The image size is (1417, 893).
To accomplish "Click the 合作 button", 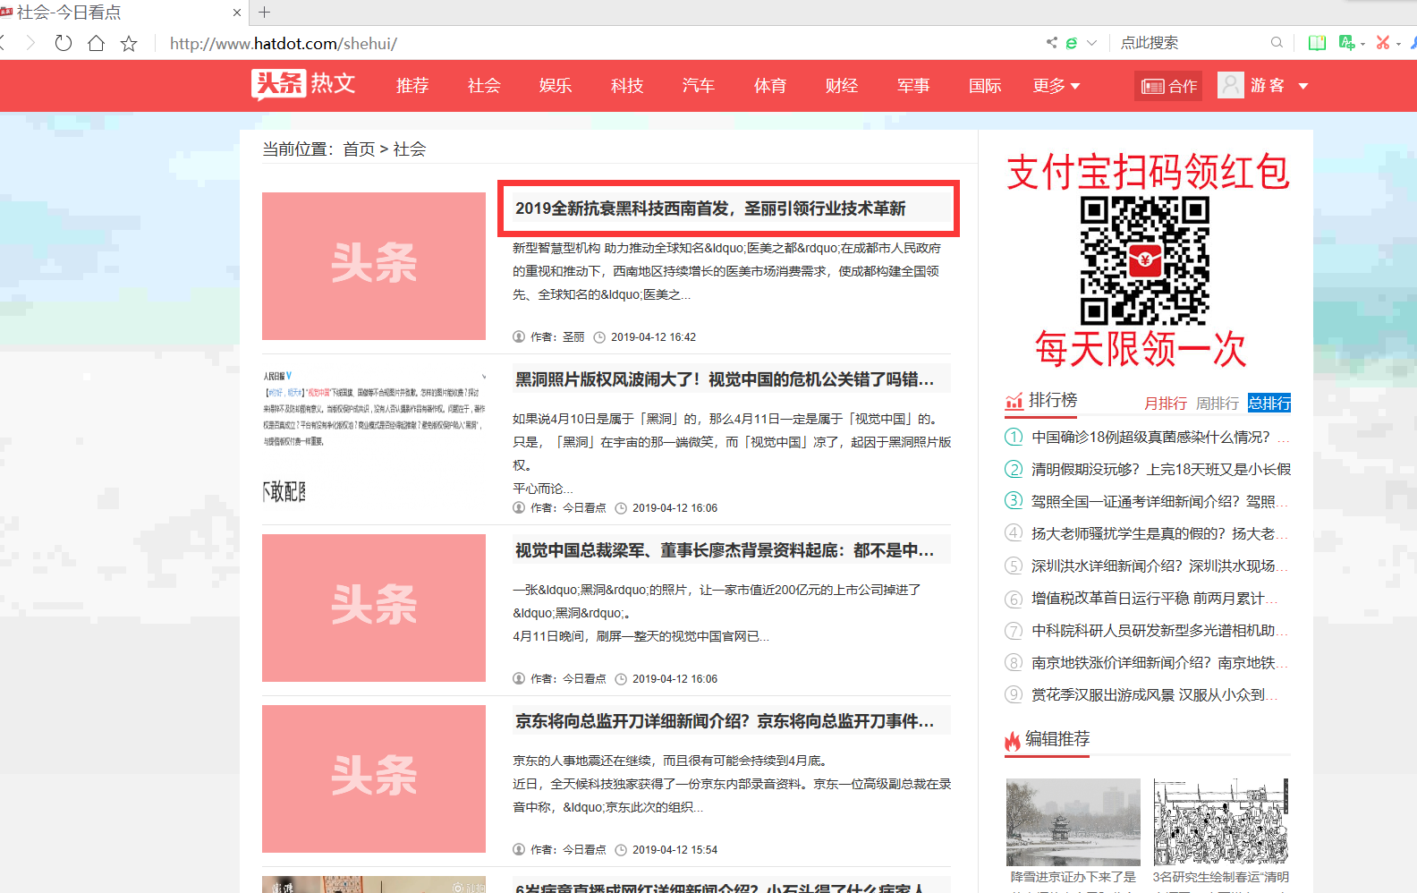I will (1168, 86).
